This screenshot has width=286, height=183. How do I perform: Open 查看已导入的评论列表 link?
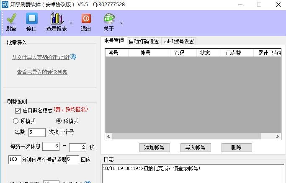point(42,72)
